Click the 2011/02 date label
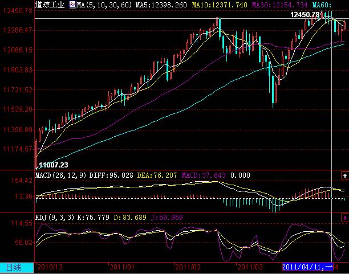The height and width of the screenshot is (274, 349). point(189,267)
